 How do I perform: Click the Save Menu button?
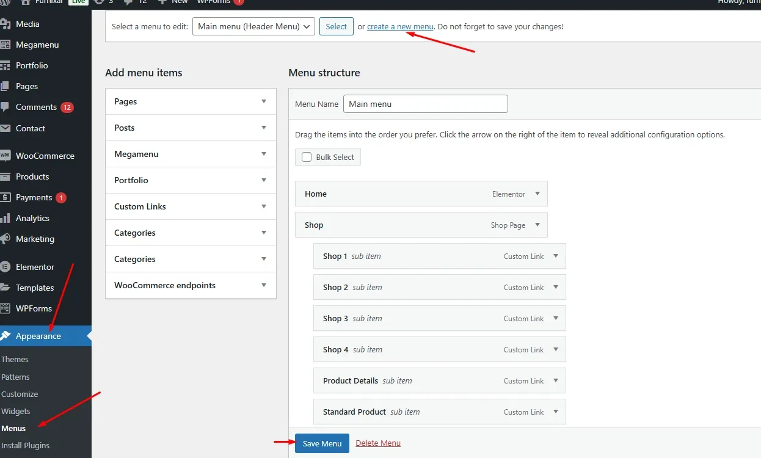pos(322,443)
